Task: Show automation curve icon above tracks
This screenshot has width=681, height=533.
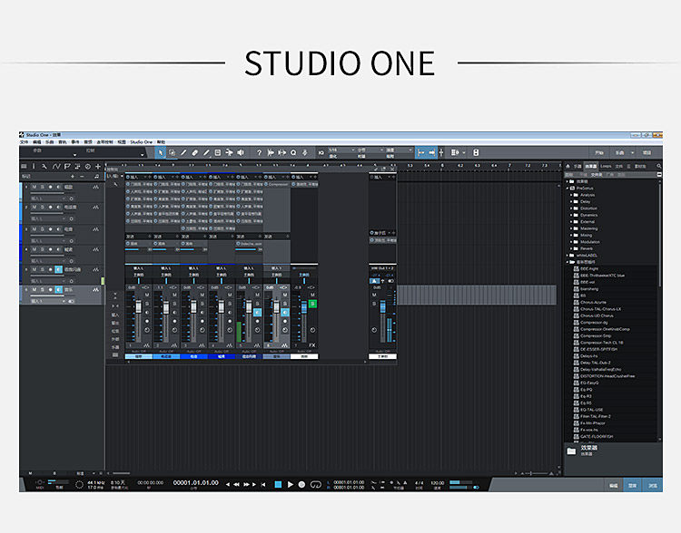Action: 56,167
